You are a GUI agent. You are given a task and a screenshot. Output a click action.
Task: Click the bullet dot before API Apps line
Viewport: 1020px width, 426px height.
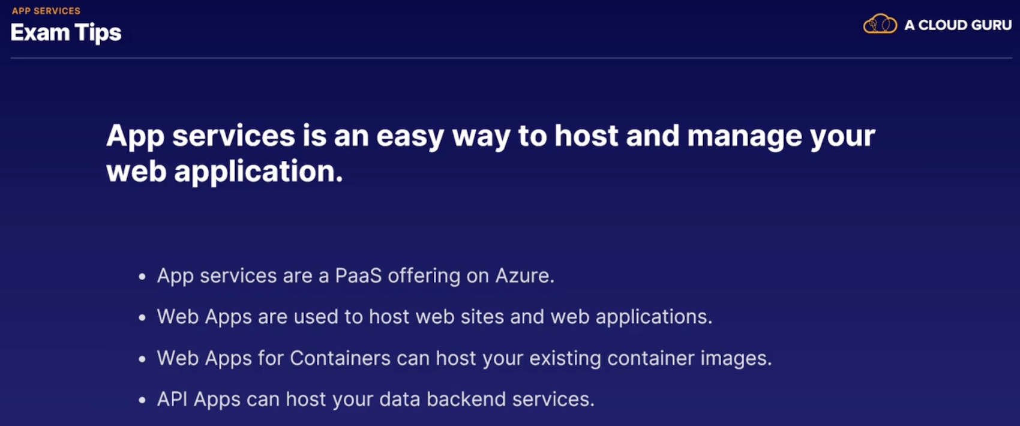pos(142,400)
